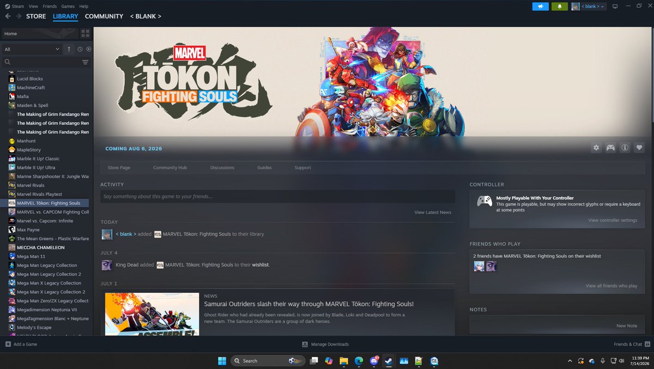Go to the STORE section
Viewport: 654px width, 369px height.
click(36, 16)
